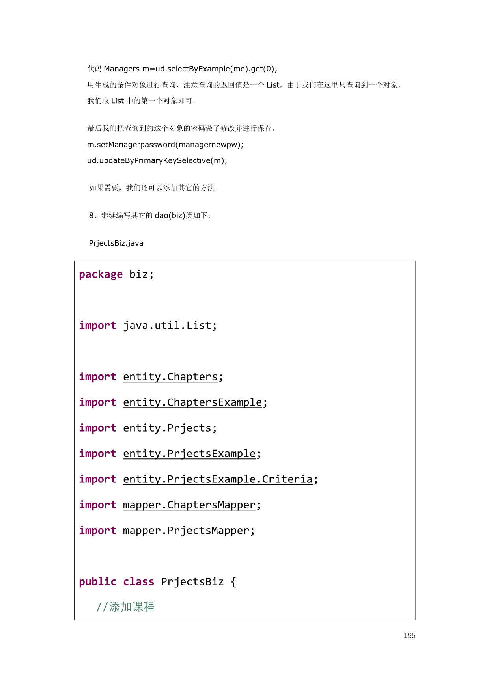
Task: Click the underlined entity.PrjectsExample import
Action: [189, 454]
